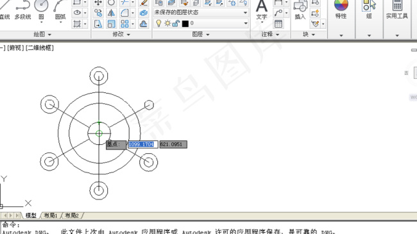Select the Fillet tool

point(124,13)
